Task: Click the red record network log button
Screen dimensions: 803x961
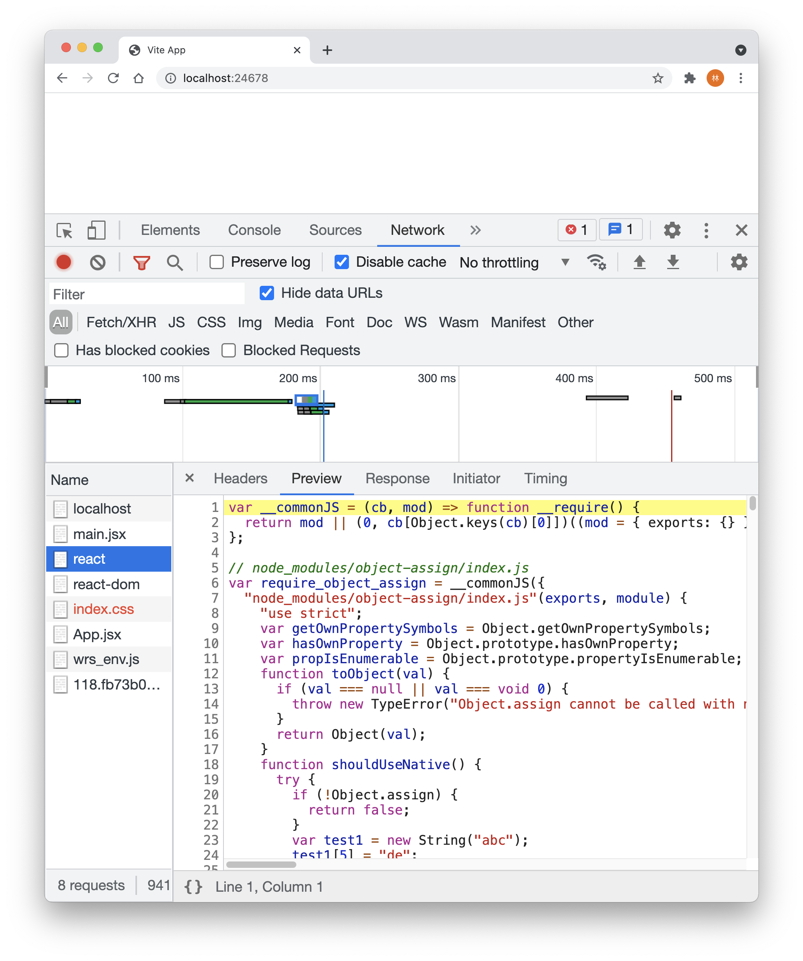Action: coord(64,262)
